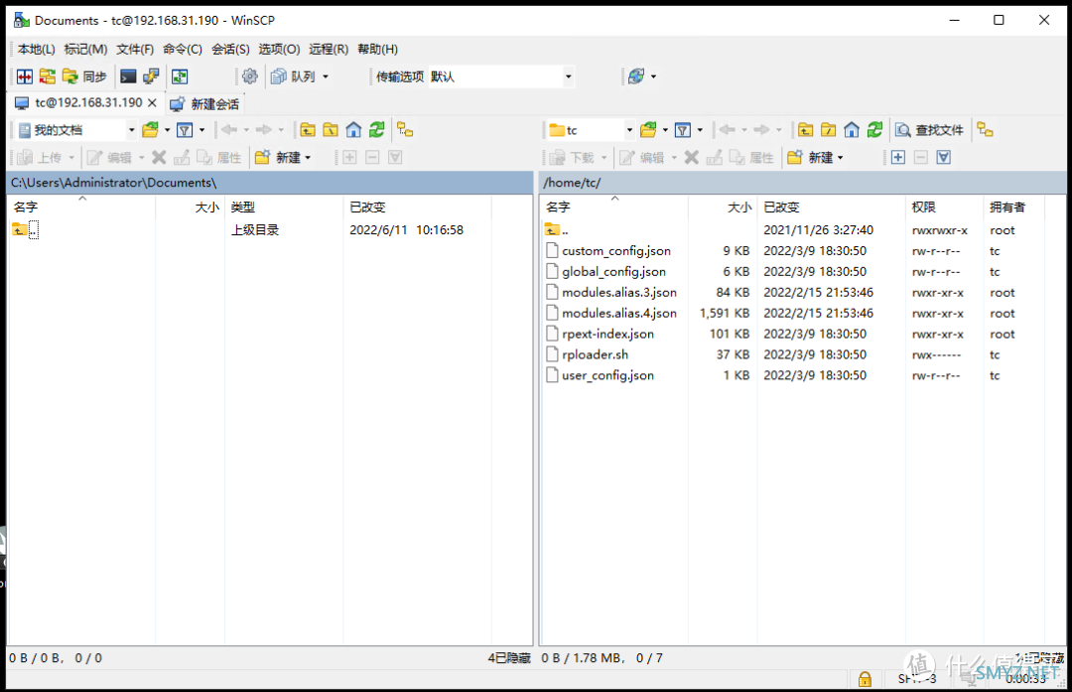Open local drive dropdown showing 我的文档
This screenshot has height=692, width=1072.
75,130
